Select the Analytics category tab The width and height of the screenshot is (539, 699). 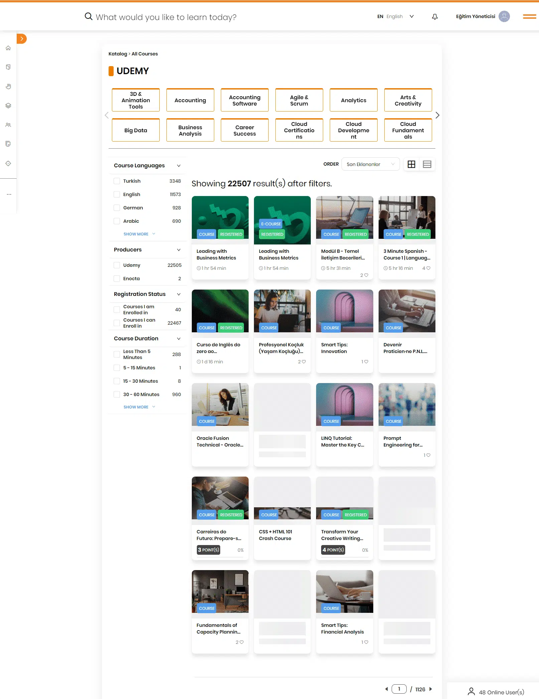pos(354,100)
